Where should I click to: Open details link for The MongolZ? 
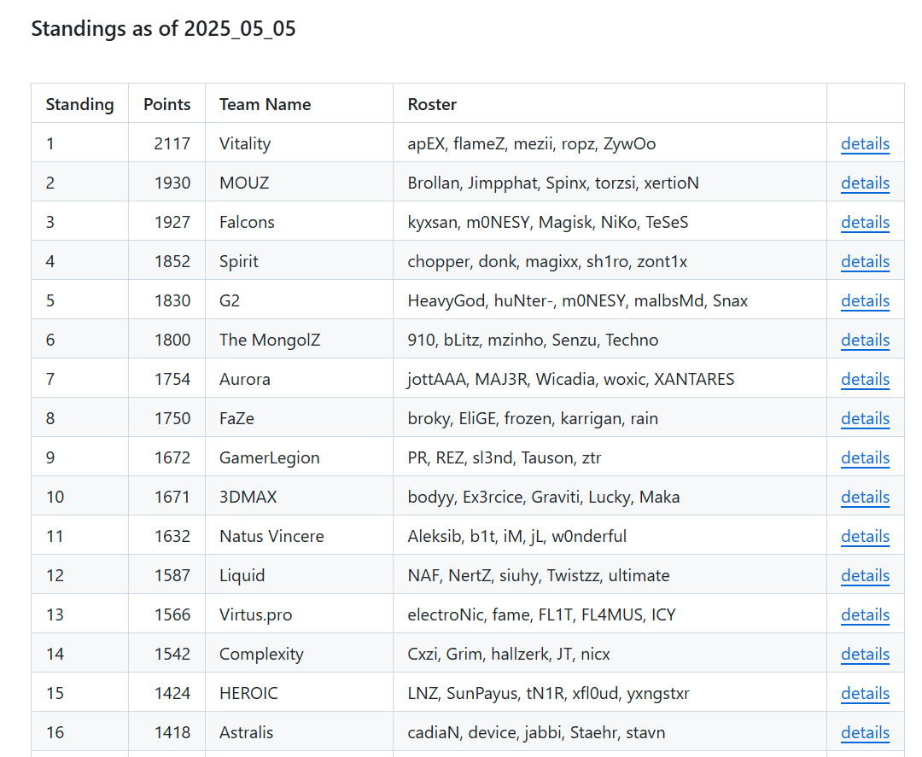865,340
